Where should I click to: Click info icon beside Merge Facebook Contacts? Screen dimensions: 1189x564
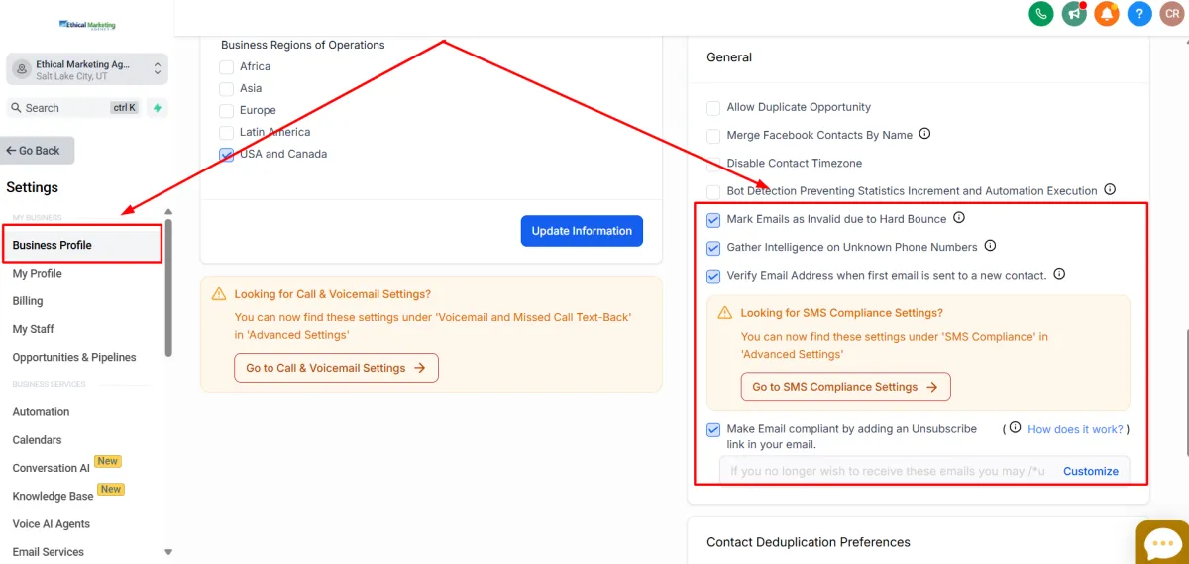(924, 134)
